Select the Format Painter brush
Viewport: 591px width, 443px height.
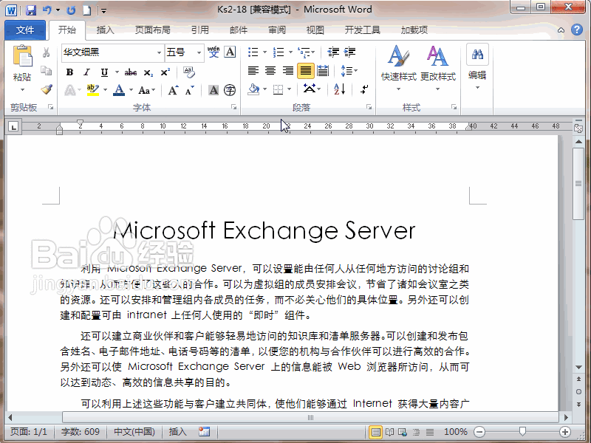[46, 89]
